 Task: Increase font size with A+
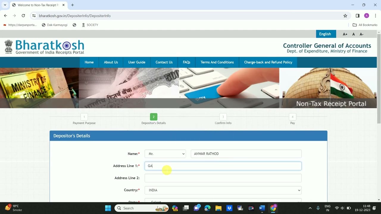[x=345, y=34]
